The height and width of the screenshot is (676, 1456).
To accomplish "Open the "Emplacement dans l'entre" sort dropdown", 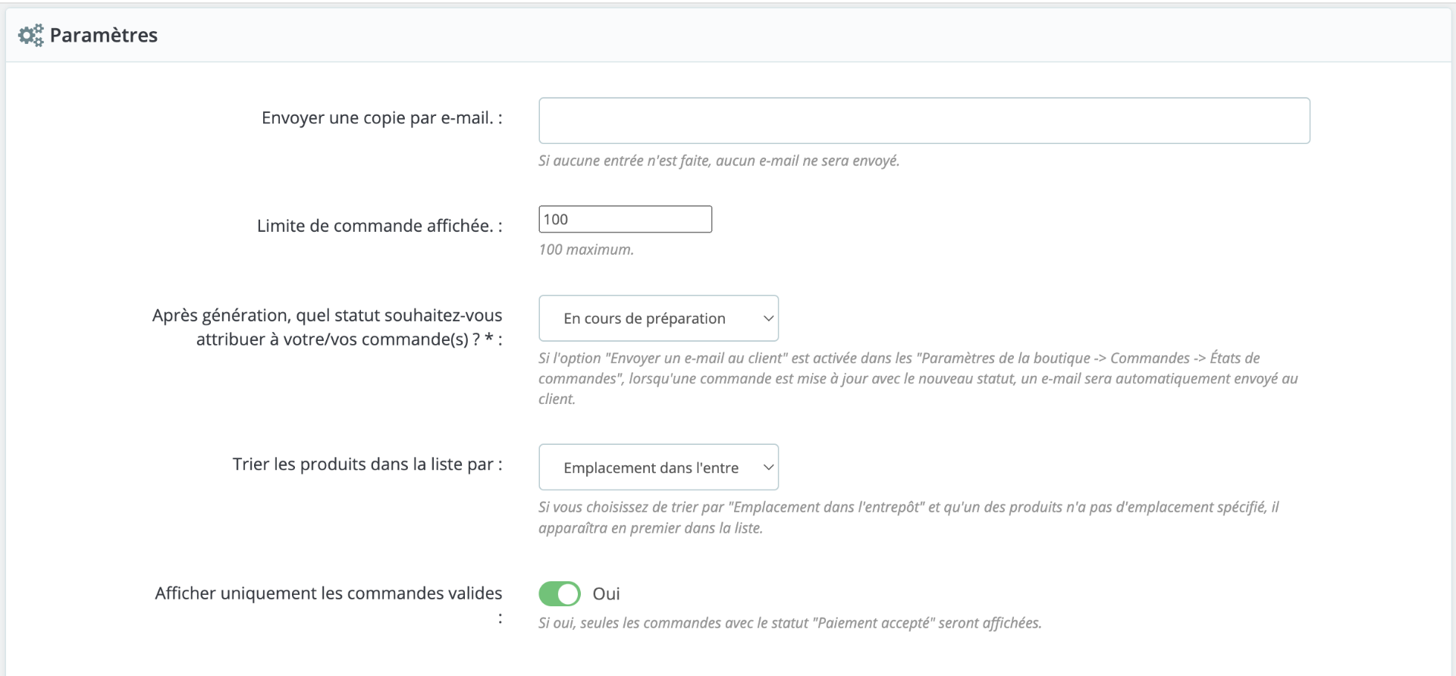I will pyautogui.click(x=658, y=468).
